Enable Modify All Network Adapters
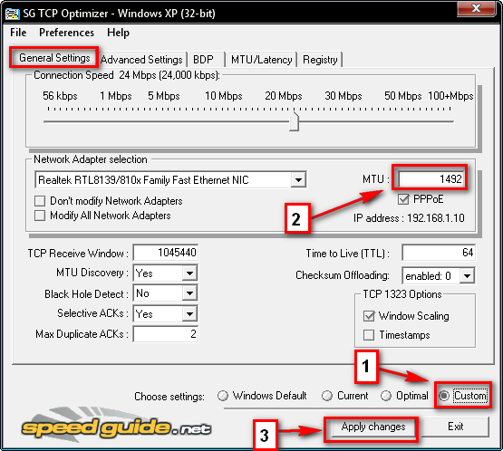 pyautogui.click(x=40, y=216)
